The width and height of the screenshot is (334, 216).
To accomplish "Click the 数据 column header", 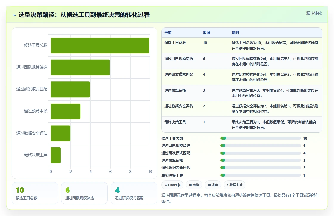I will 206,33.
